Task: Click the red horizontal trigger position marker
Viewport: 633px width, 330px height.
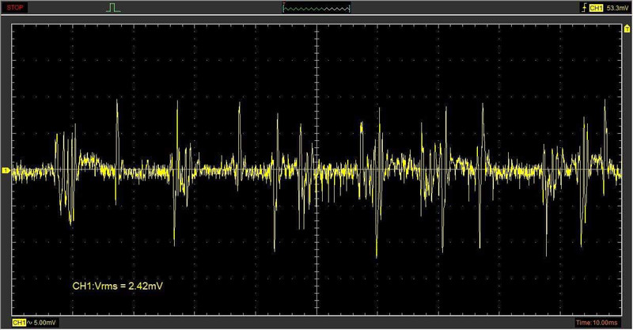Action: point(284,4)
